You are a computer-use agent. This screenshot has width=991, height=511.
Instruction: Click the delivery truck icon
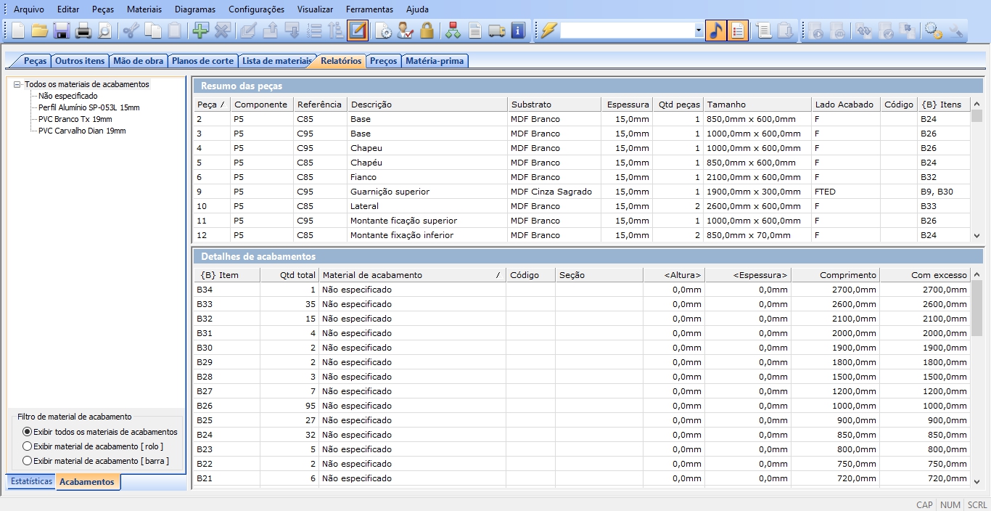(x=496, y=30)
